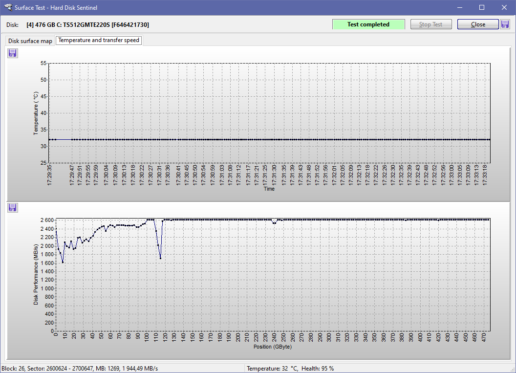This screenshot has width=516, height=373.
Task: Click the 470 position axis label
Action: (484, 337)
